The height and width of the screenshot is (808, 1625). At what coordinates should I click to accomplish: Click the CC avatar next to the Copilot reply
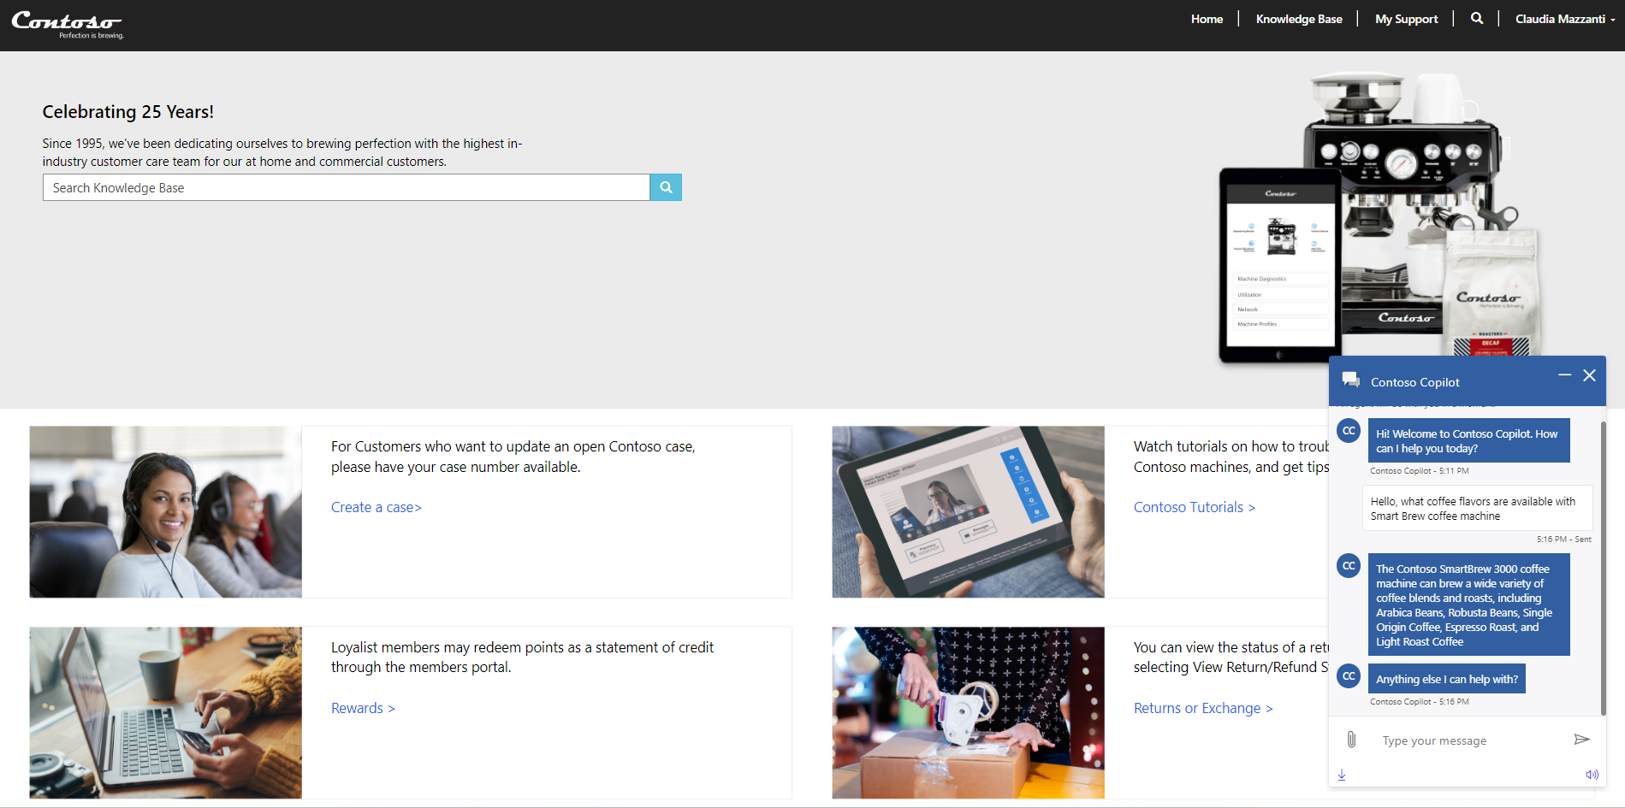[x=1349, y=565]
